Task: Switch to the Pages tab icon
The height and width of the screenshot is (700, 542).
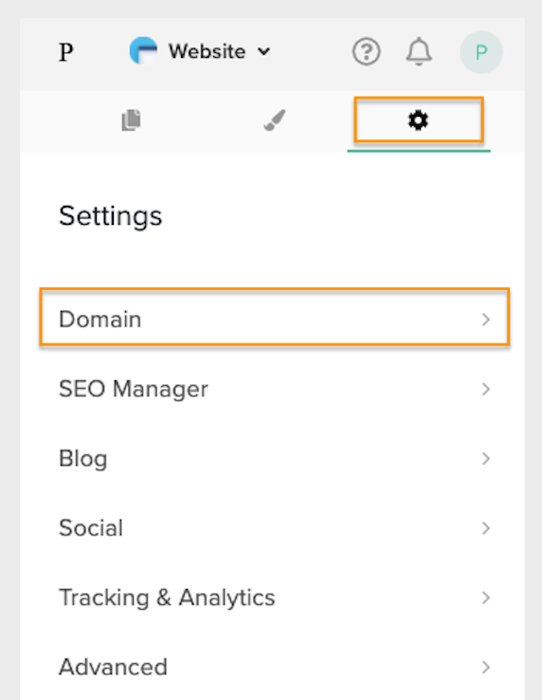Action: click(x=131, y=120)
